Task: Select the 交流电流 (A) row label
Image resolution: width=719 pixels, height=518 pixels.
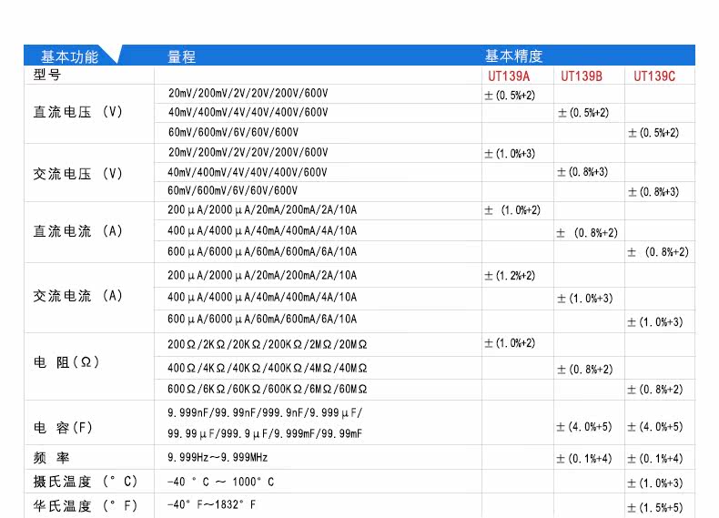Action: coord(77,296)
